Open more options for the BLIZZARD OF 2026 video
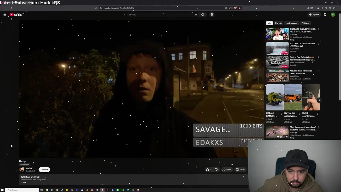This screenshot has width=341, height=192. pyautogui.click(x=319, y=43)
